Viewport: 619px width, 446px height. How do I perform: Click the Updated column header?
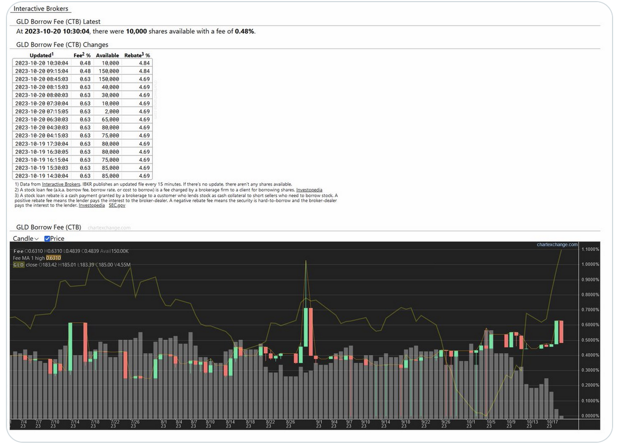point(41,55)
